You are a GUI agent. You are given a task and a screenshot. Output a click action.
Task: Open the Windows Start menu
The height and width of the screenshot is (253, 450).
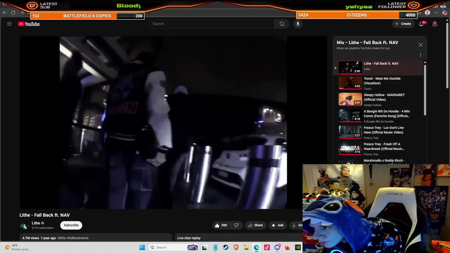(142, 247)
